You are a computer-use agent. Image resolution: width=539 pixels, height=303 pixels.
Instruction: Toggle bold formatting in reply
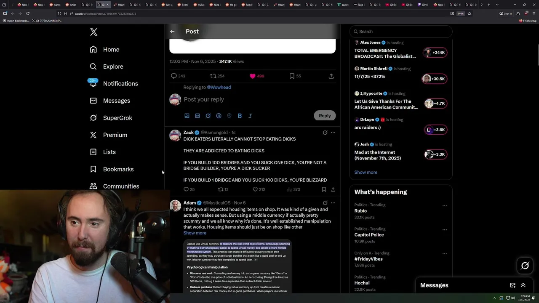click(240, 116)
